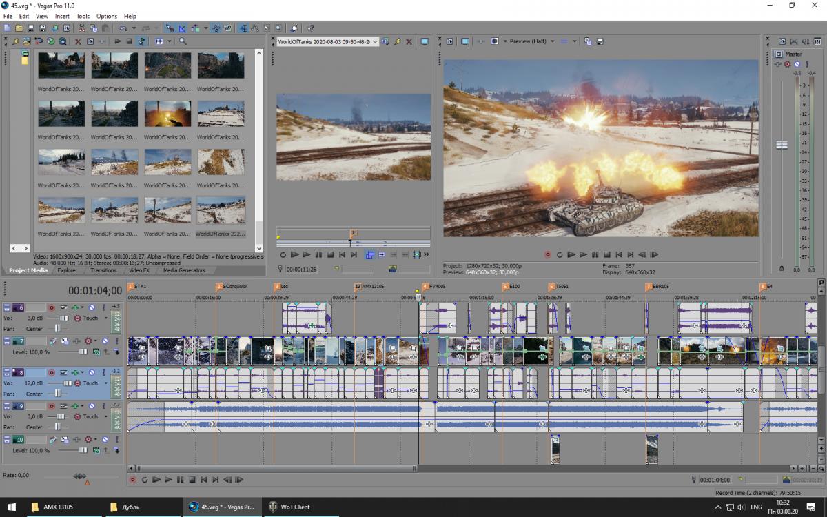The image size is (827, 517).
Task: Open Touch automation mode dropdown on track 6
Action: pos(105,318)
